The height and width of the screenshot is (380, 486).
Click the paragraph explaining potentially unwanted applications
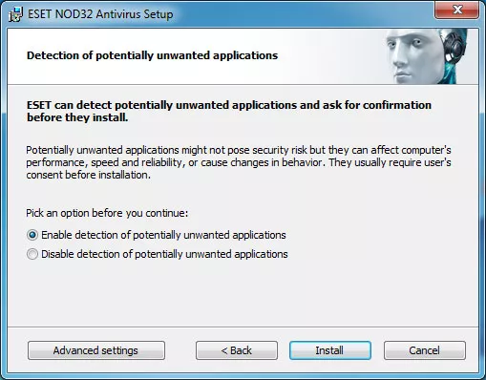[239, 162]
